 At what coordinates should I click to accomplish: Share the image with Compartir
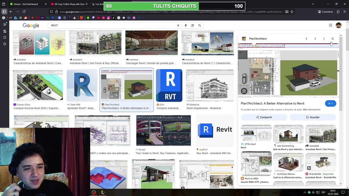264,117
